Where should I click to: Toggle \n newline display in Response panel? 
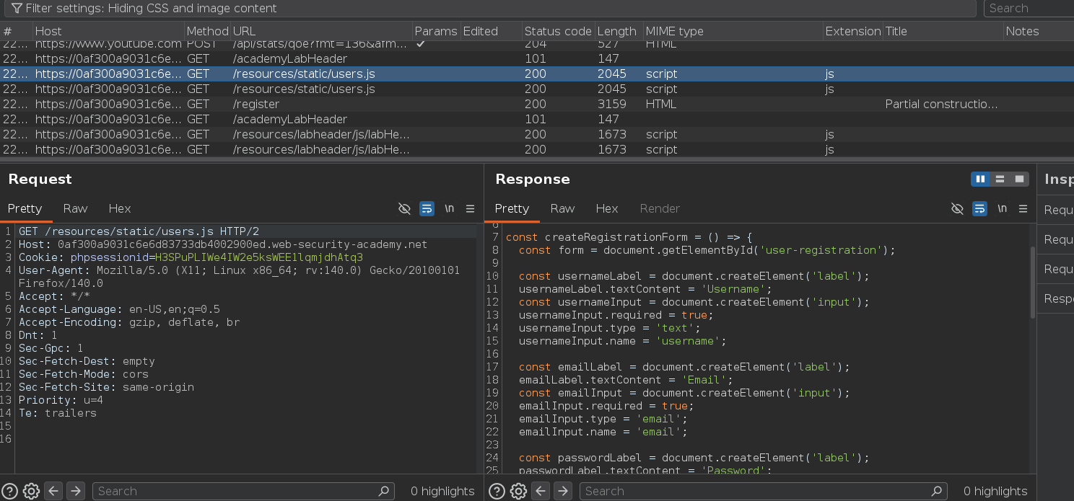coord(1002,208)
